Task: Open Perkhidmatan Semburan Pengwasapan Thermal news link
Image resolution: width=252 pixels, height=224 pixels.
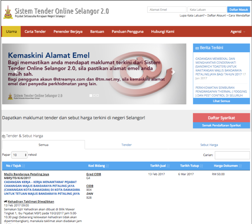Action: click(x=221, y=91)
